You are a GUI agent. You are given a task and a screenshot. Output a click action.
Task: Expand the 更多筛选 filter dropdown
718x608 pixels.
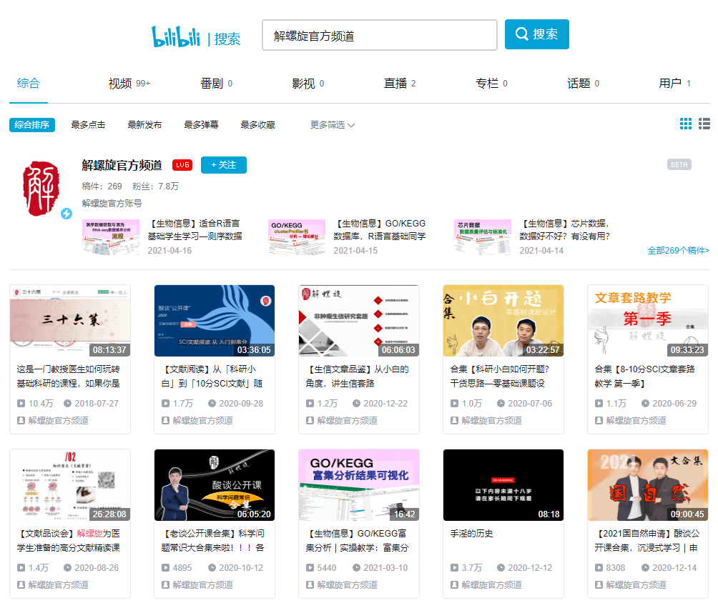(333, 125)
